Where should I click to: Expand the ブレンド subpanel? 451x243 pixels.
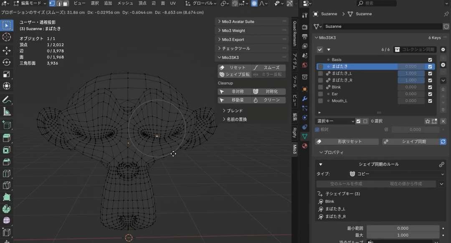coord(233,111)
